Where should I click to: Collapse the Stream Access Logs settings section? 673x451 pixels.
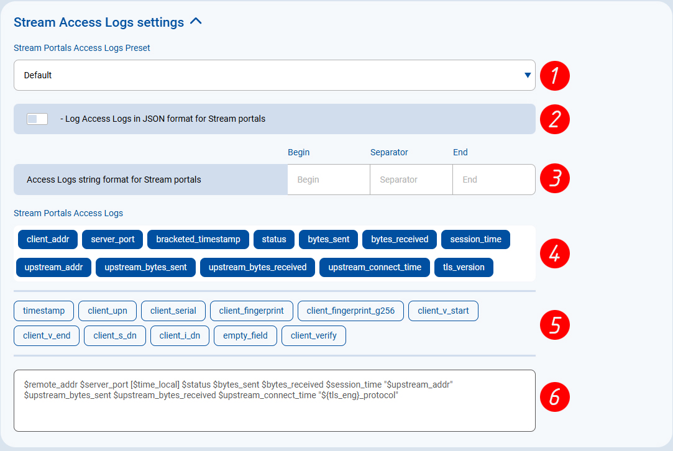tap(196, 22)
